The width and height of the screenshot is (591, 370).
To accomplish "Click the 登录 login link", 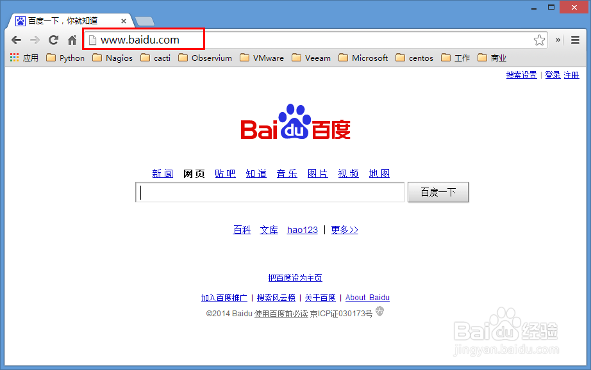I will (553, 75).
